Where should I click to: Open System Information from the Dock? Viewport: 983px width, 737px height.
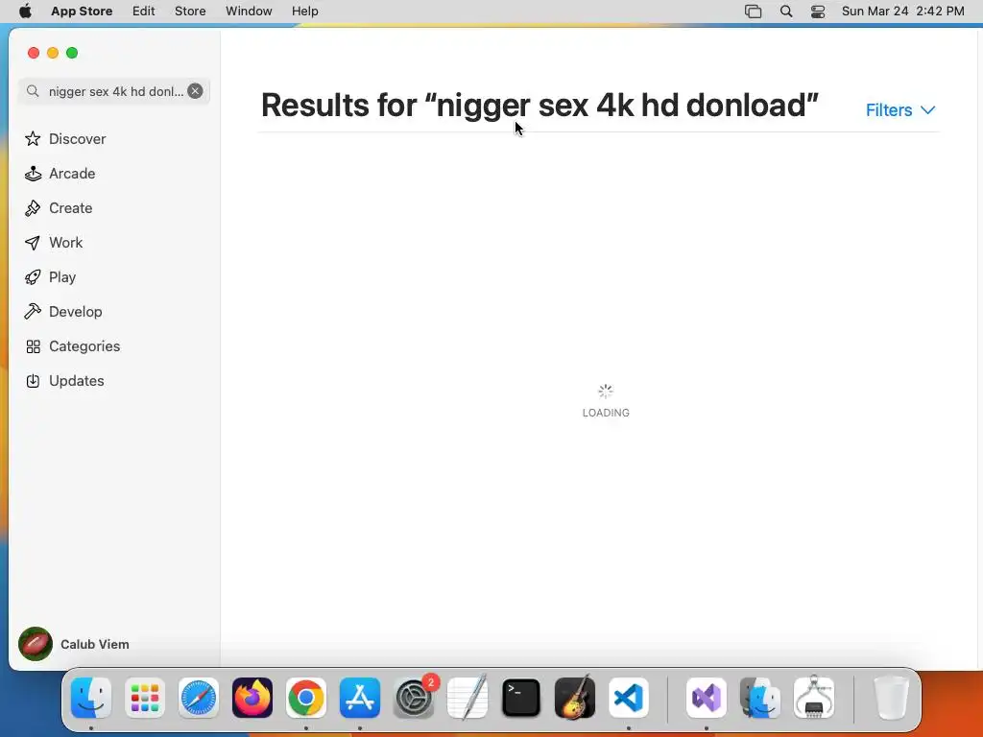(814, 698)
